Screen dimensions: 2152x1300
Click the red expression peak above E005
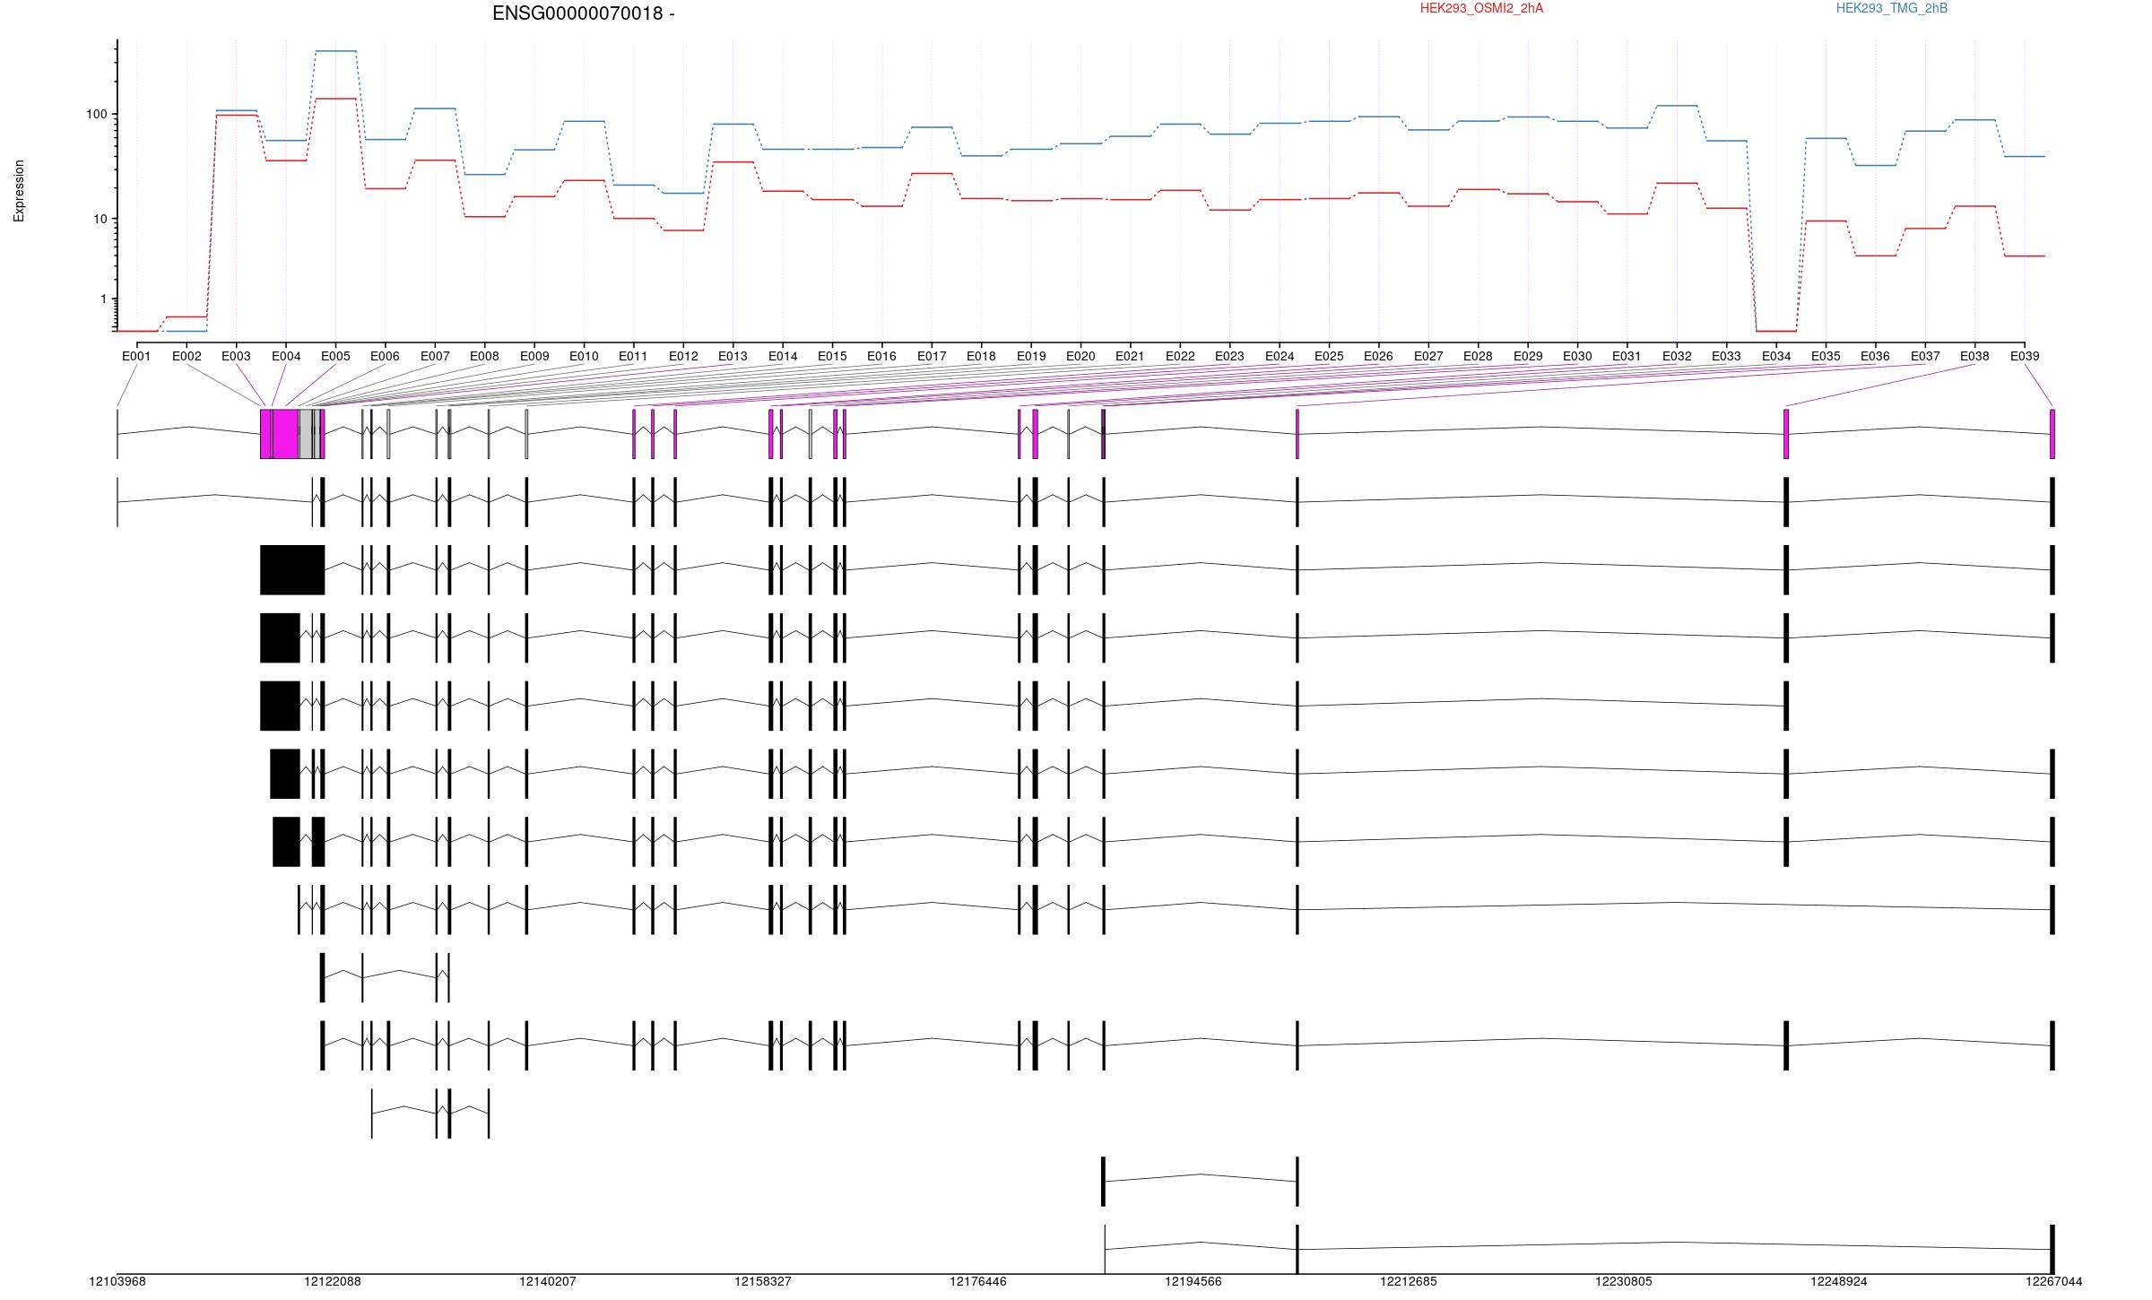335,99
